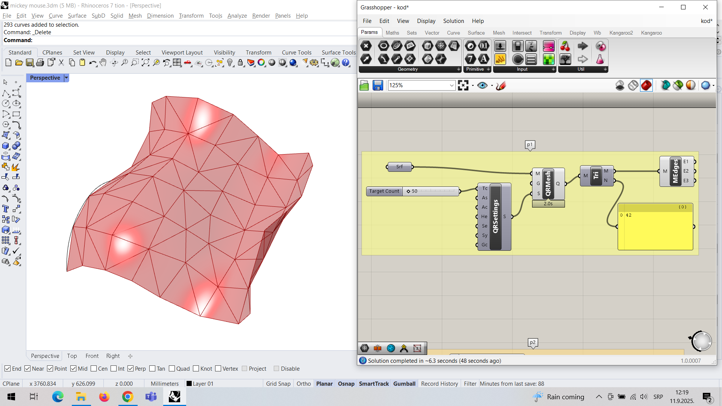
Task: Open the Rhino Curve menu
Action: coord(56,15)
